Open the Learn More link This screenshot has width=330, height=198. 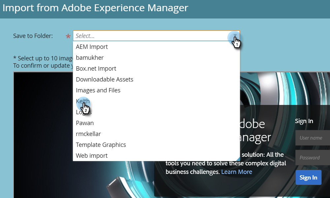pos(237,172)
